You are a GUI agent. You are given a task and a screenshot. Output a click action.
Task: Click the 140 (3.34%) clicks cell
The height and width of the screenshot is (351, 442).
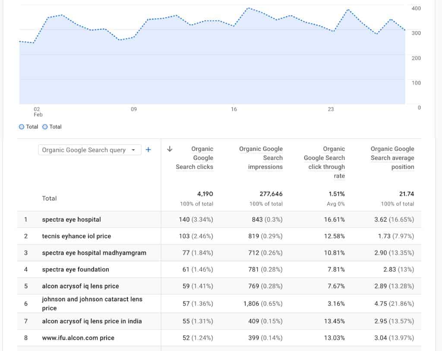196,219
